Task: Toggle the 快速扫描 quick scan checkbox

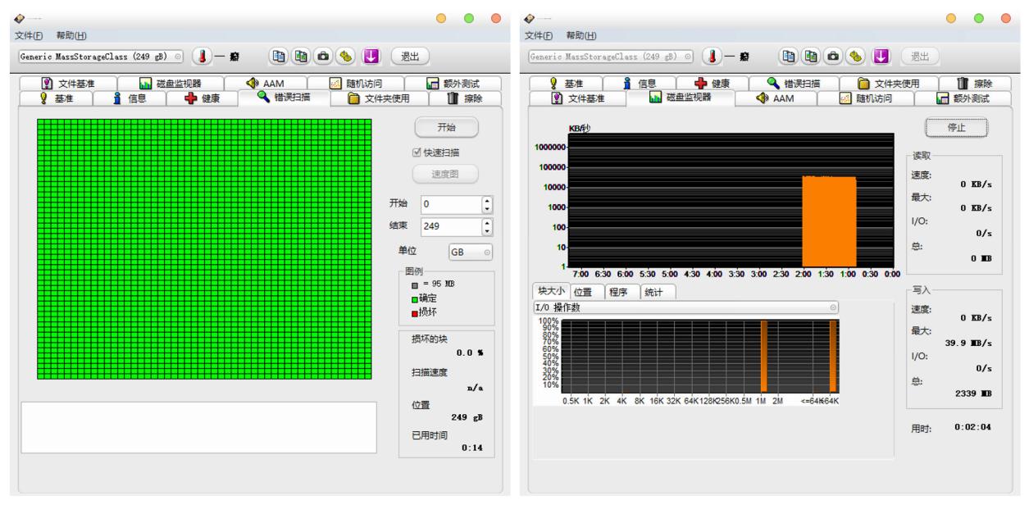Action: [418, 152]
